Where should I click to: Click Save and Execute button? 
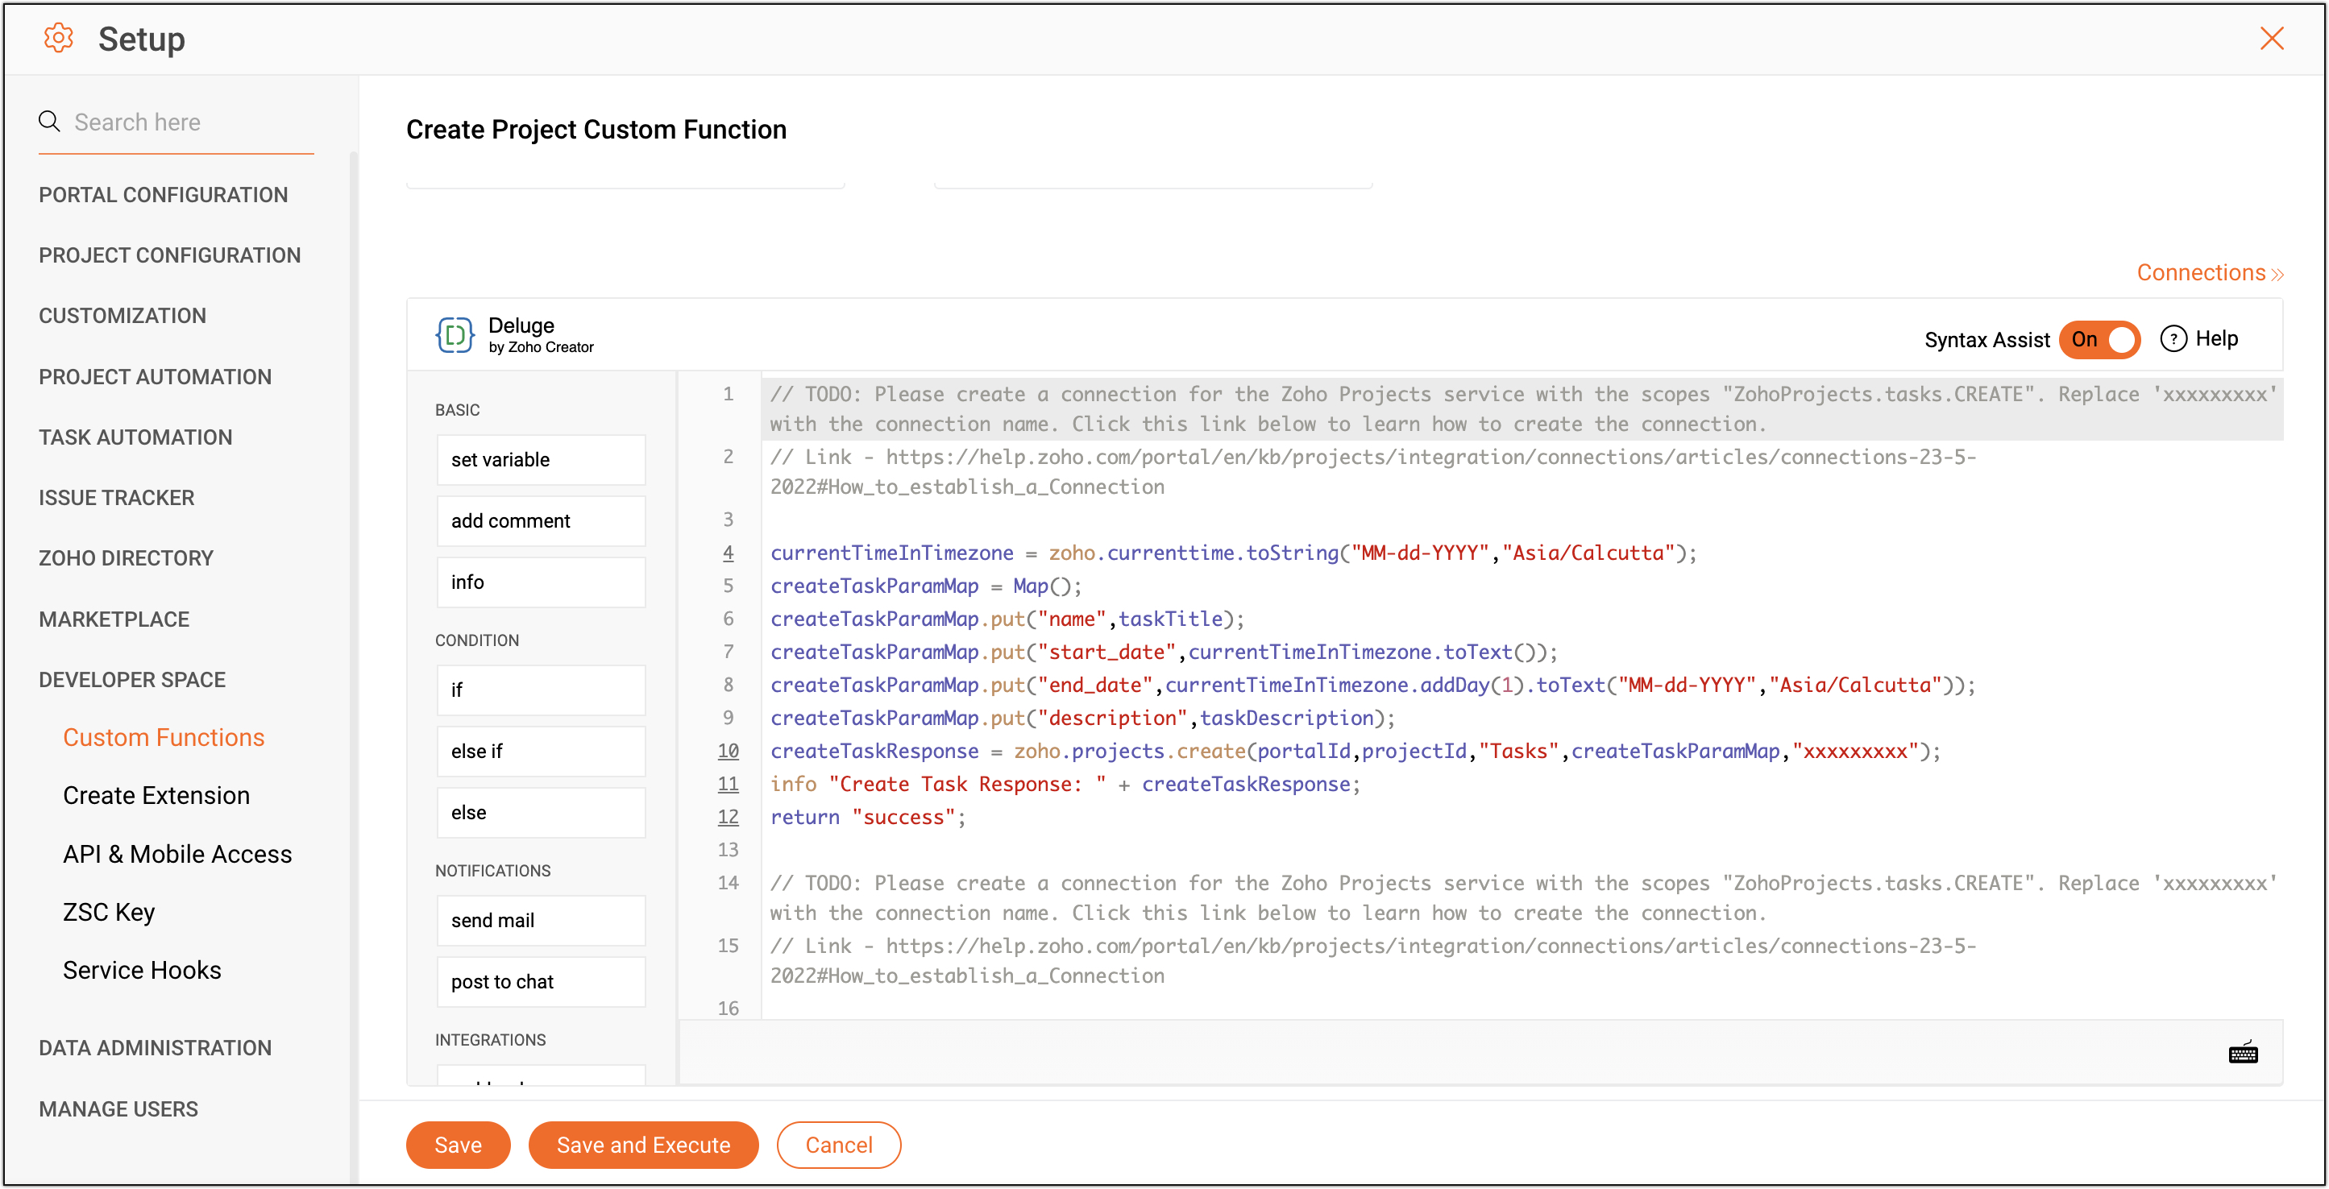pyautogui.click(x=643, y=1145)
